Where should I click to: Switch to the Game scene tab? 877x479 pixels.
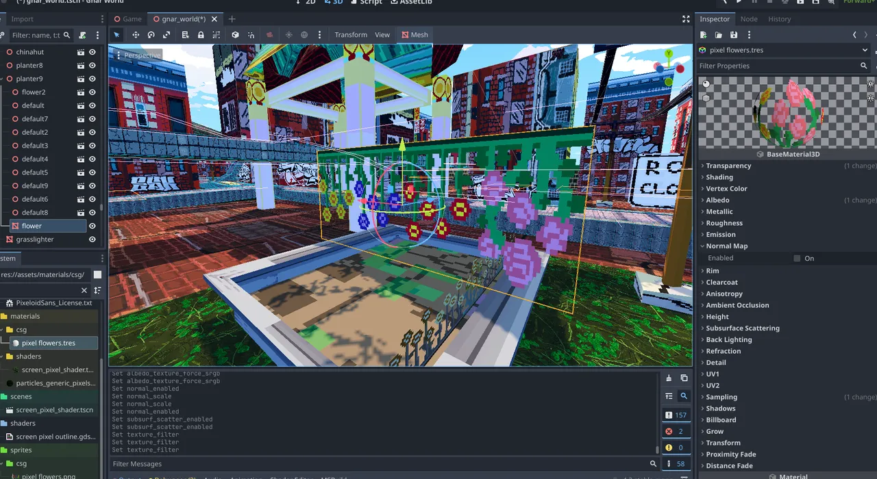(x=128, y=19)
